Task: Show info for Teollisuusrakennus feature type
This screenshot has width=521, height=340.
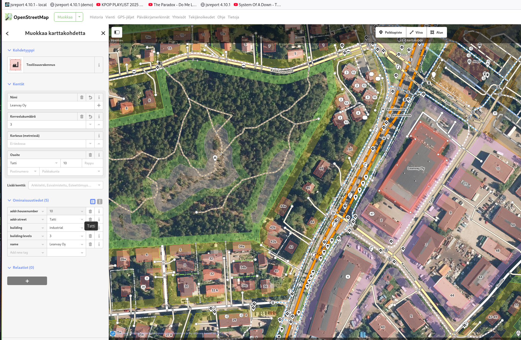Action: pyautogui.click(x=99, y=65)
